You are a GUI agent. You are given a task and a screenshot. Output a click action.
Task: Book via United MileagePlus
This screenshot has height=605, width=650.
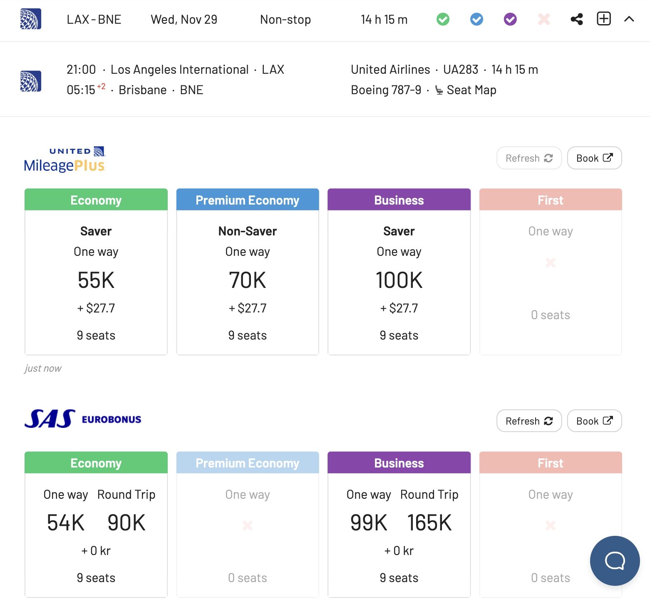594,158
